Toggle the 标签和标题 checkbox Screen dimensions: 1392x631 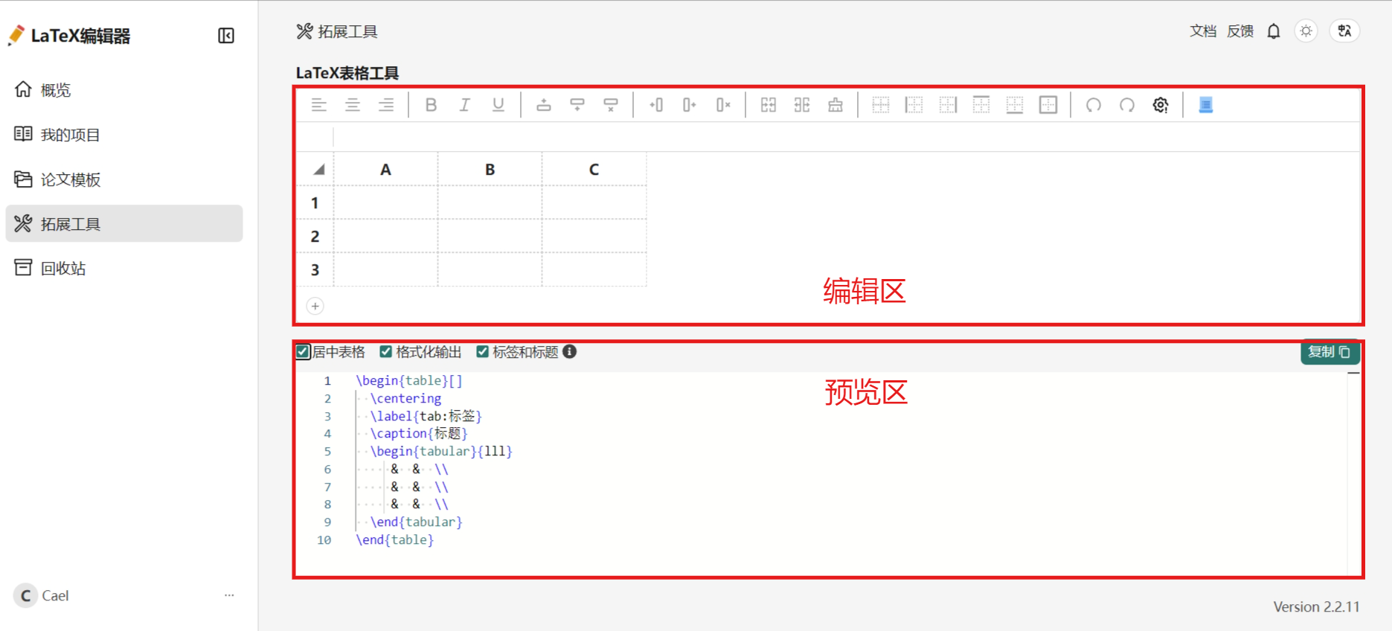[482, 352]
